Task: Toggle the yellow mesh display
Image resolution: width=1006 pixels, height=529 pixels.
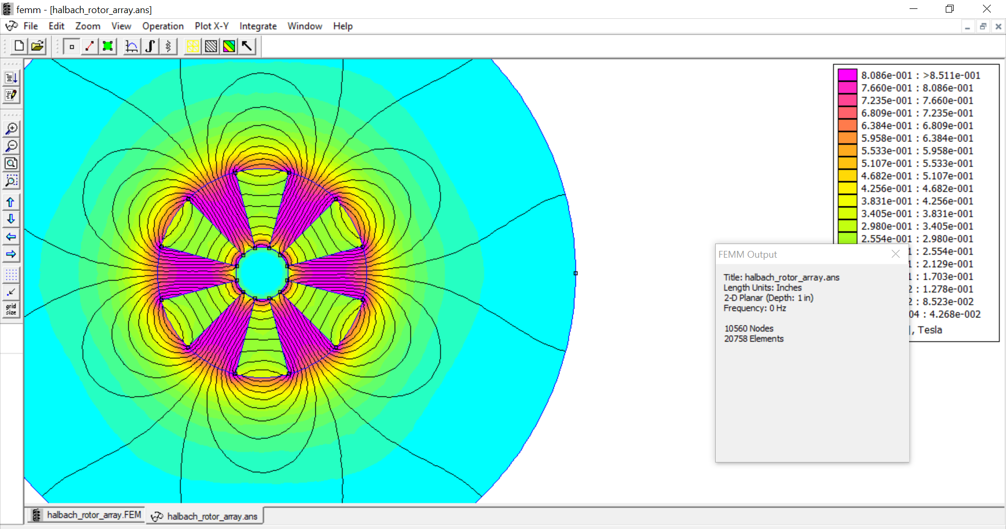Action: pos(192,46)
